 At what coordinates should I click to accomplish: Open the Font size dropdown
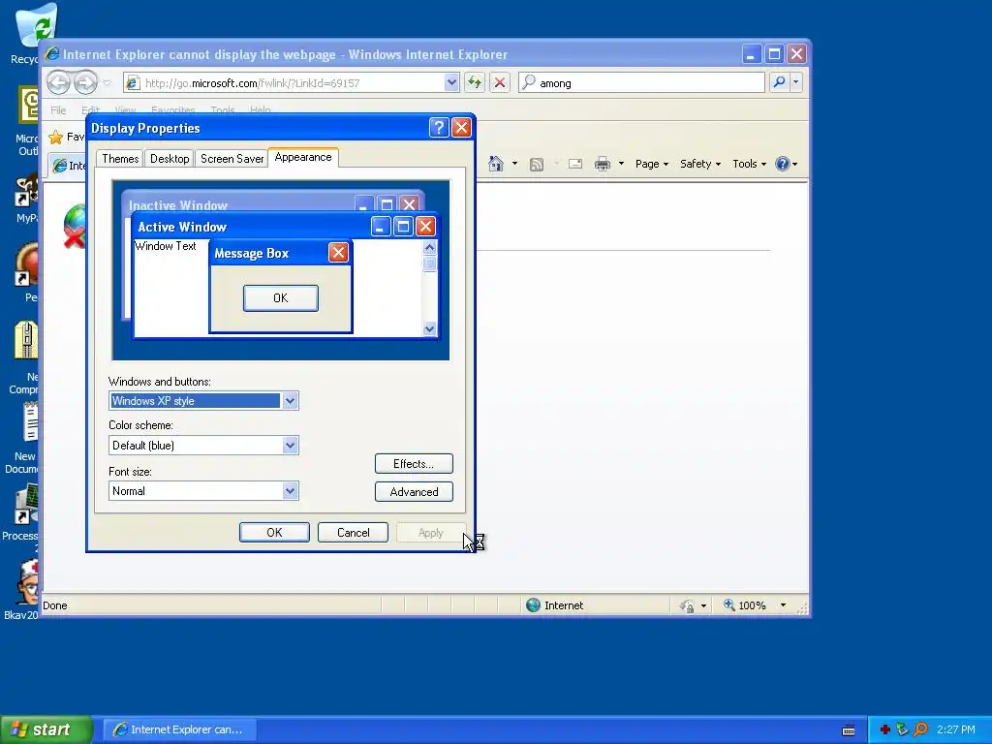point(290,491)
